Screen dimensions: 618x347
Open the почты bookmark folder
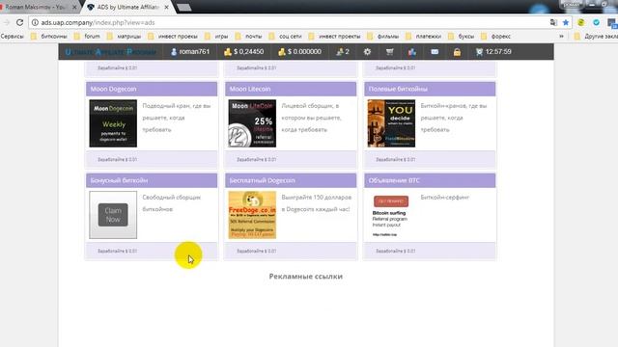click(x=249, y=37)
